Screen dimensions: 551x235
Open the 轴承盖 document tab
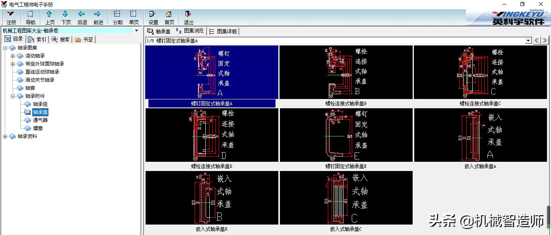159,31
